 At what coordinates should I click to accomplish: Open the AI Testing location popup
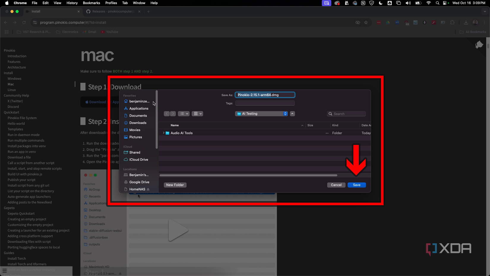[x=262, y=114]
